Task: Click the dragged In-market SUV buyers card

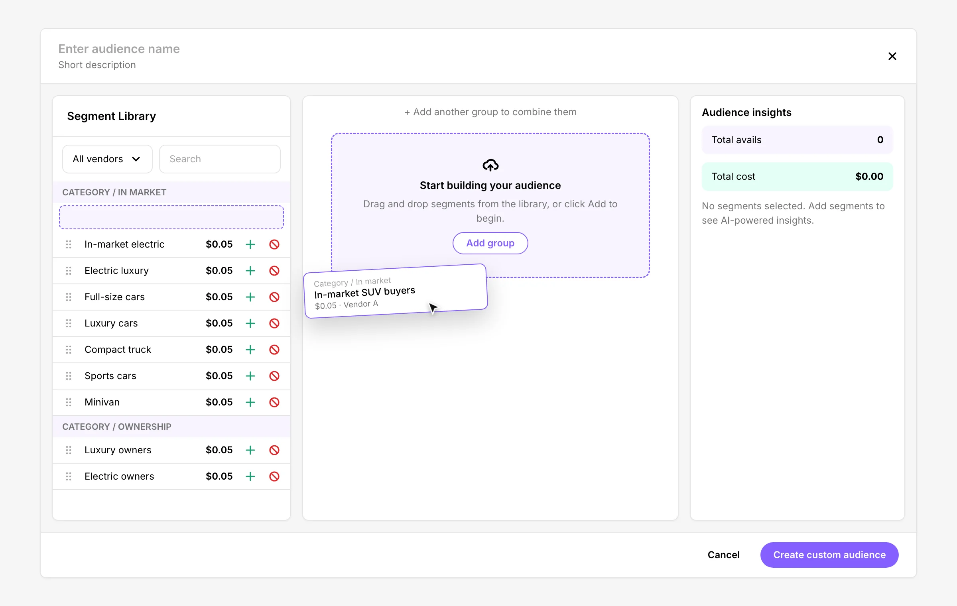Action: tap(396, 291)
